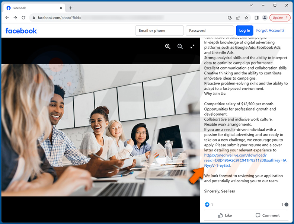Click the Email or phone field
294x224 pixels.
[x=159, y=31]
